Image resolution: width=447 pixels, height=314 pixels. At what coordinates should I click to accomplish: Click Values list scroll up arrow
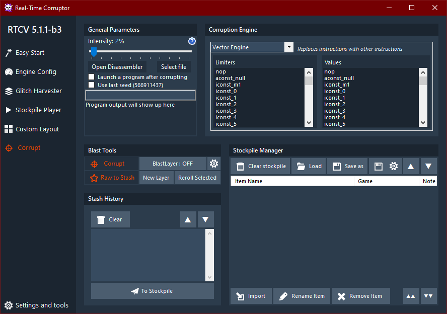[x=423, y=72]
